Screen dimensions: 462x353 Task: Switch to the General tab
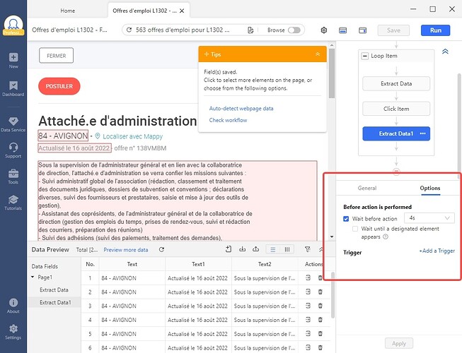pos(367,188)
